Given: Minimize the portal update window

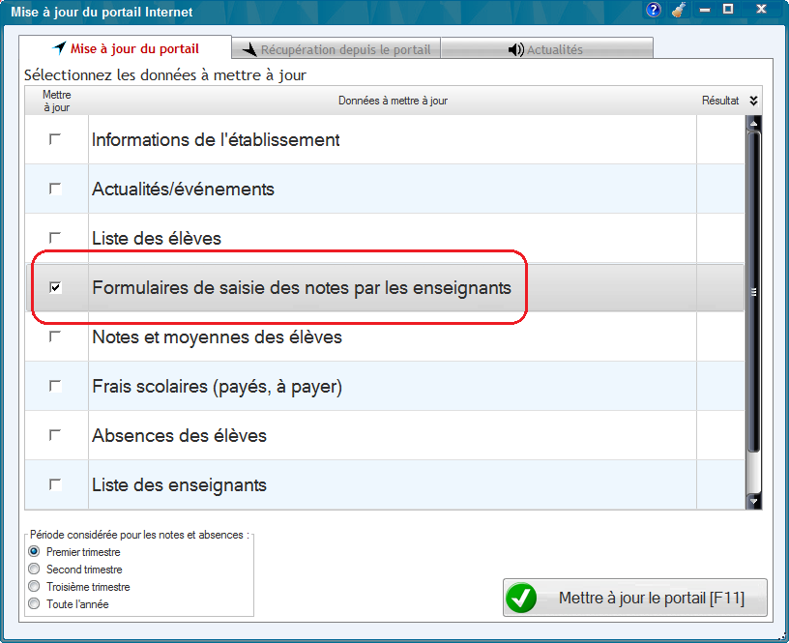Looking at the screenshot, I should pos(705,10).
